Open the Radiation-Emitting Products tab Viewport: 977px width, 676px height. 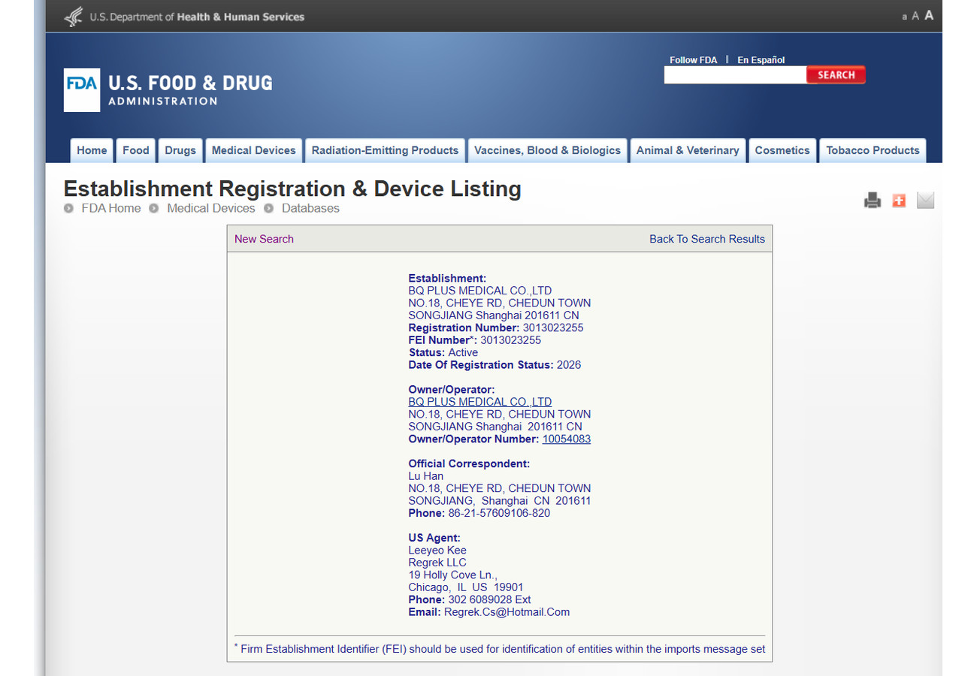pos(385,150)
